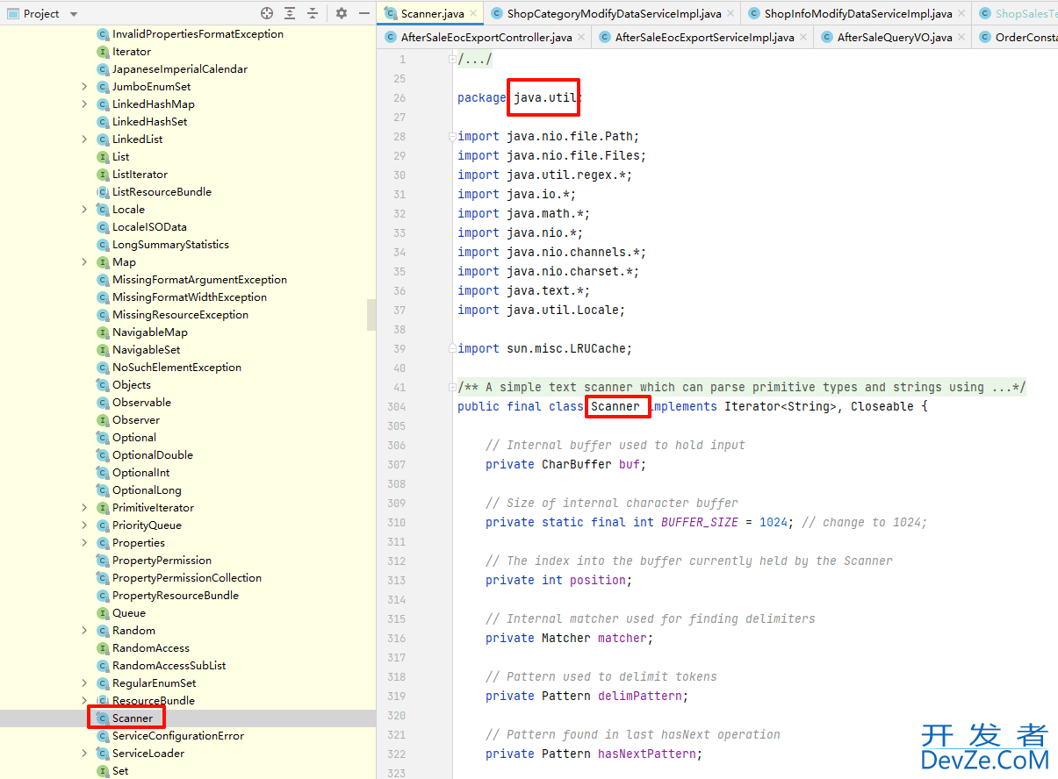Expand the Map tree node

(84, 261)
